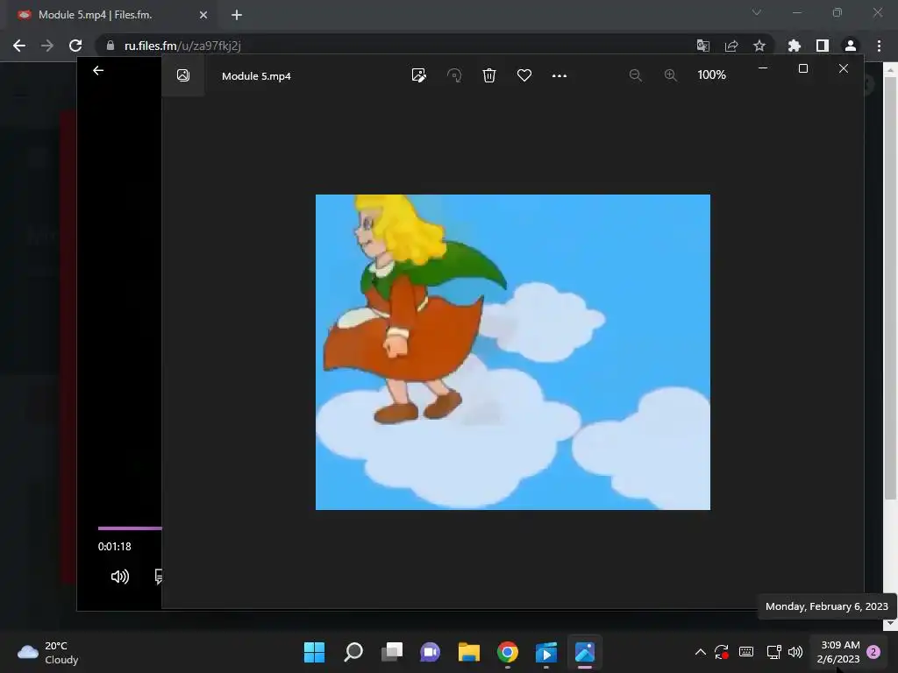Open network settings from tray icon
Viewport: 898px width, 673px height.
tap(773, 652)
